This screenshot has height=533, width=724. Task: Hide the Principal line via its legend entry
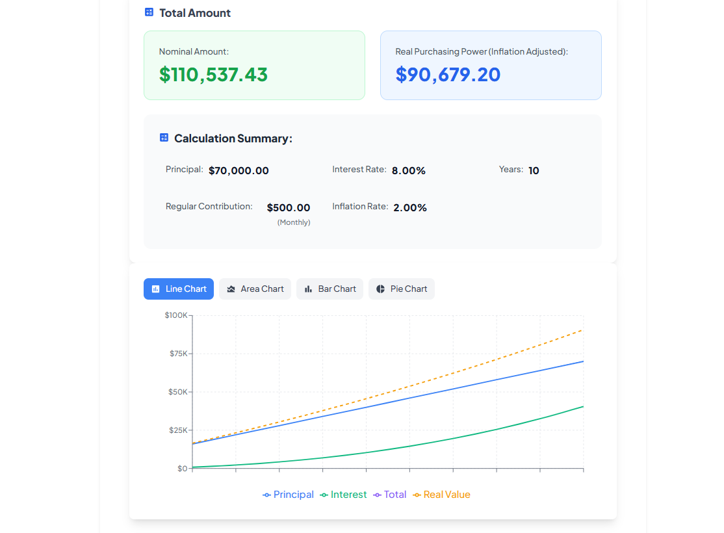pos(288,494)
